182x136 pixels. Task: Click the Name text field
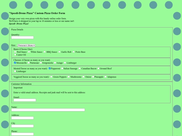pyautogui.click(x=48, y=110)
